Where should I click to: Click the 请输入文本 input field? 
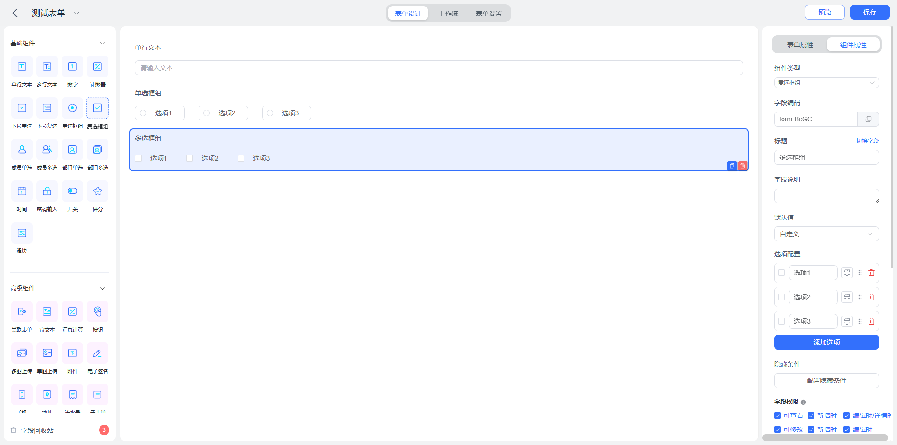tap(439, 68)
